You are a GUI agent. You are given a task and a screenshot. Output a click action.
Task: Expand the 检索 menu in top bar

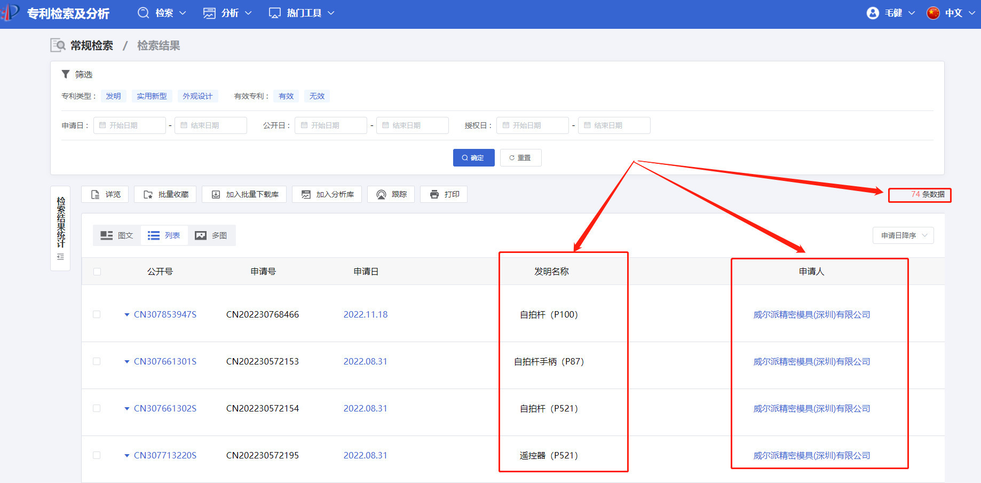162,13
